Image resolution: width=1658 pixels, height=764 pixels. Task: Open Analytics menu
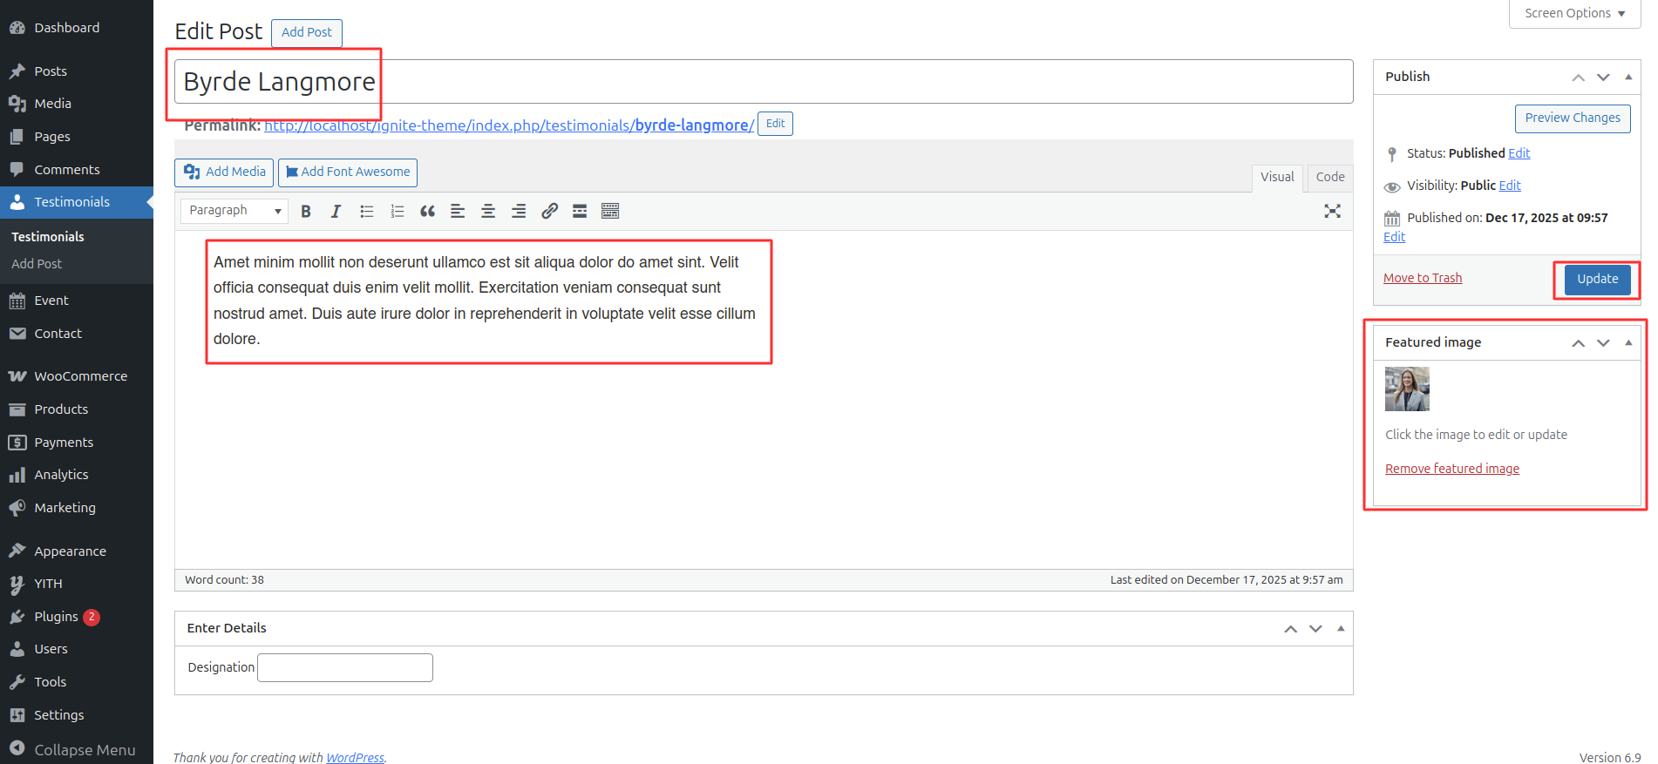point(77,475)
